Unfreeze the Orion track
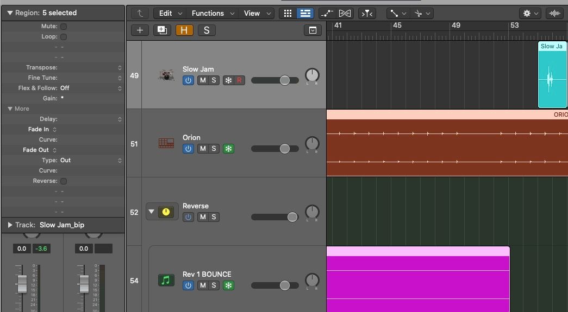The image size is (568, 312). 229,149
